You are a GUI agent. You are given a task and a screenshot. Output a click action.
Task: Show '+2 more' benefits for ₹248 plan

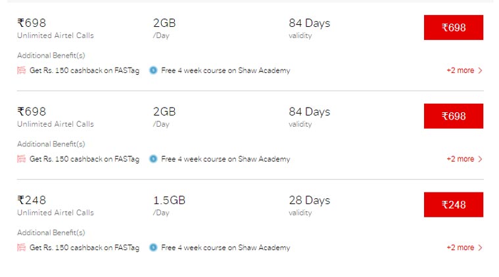464,247
